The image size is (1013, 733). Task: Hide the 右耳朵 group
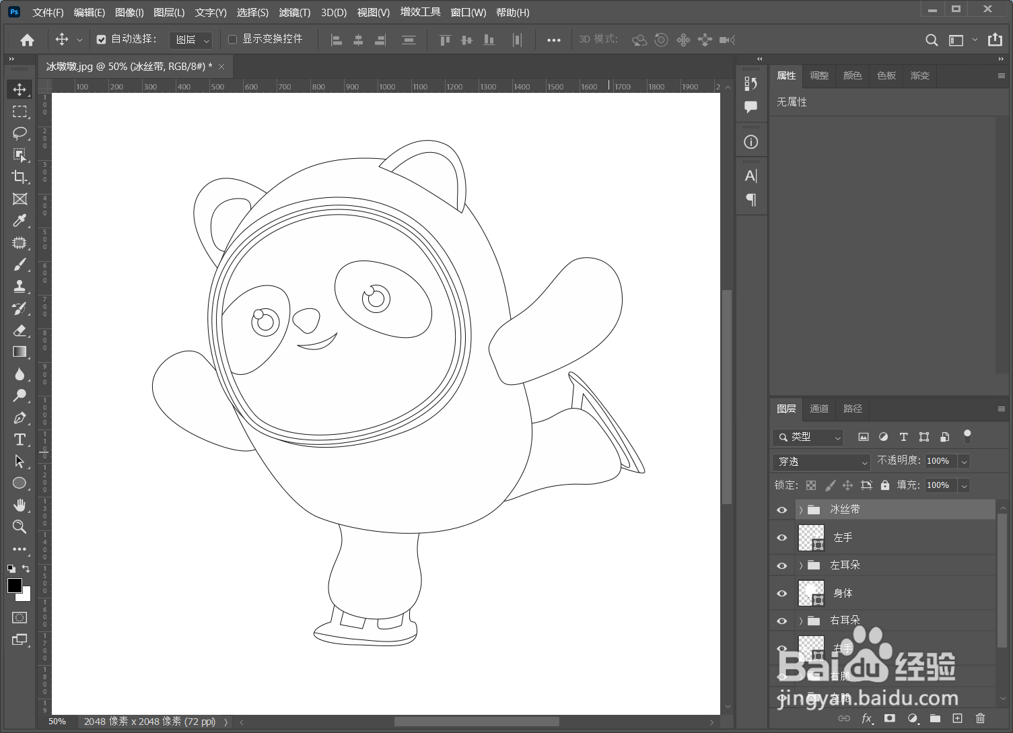click(x=782, y=621)
